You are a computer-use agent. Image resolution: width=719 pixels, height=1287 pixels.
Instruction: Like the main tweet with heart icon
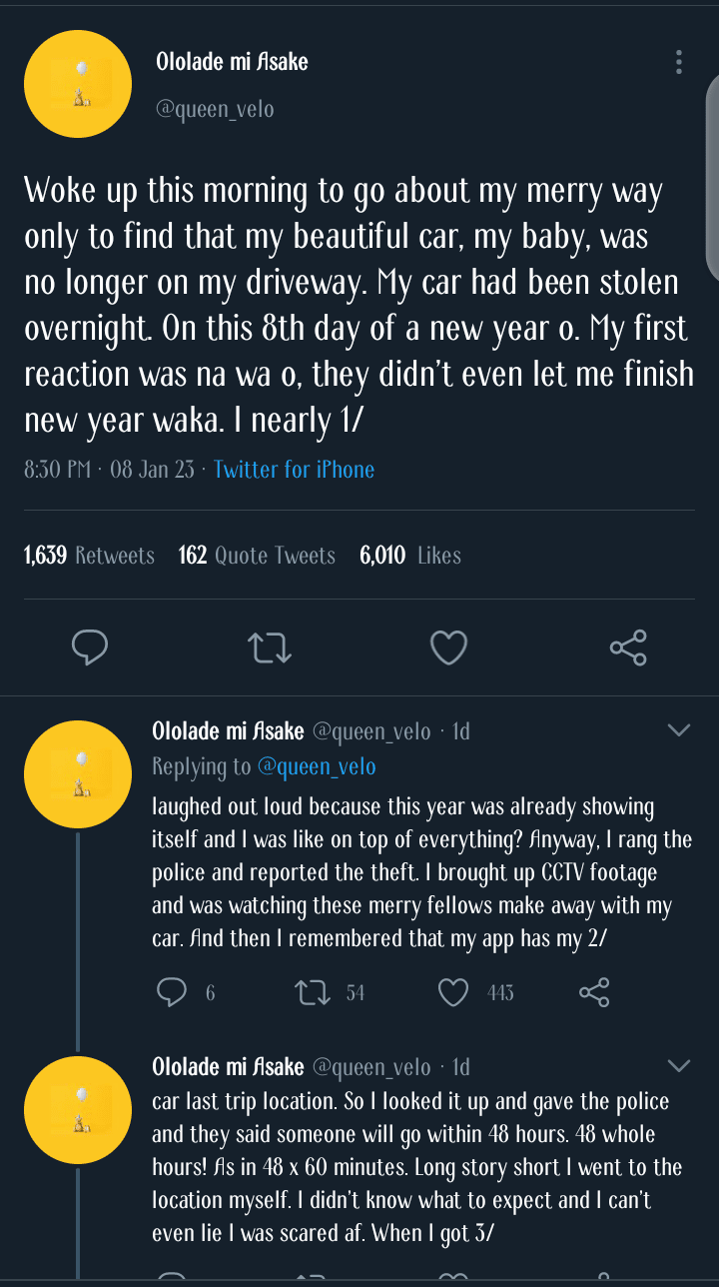[448, 647]
